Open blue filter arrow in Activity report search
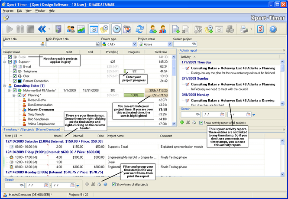The image size is (288, 199). 254,115
